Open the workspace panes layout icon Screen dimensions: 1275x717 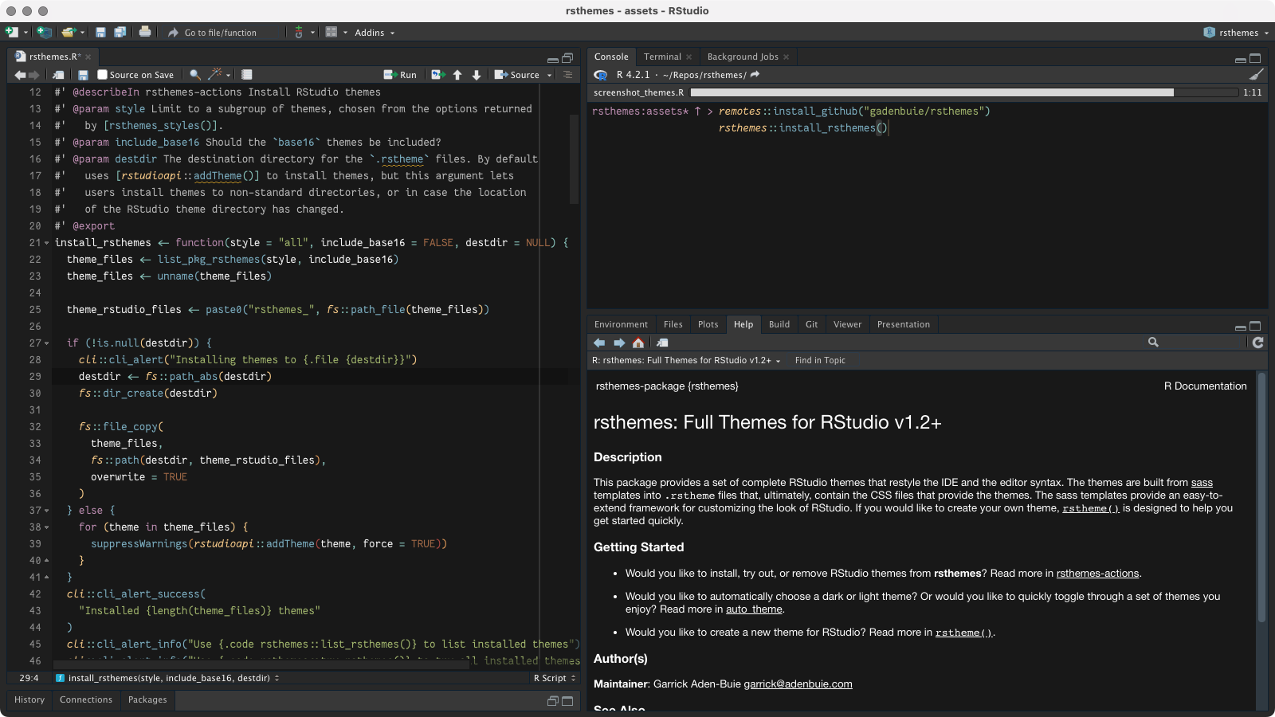331,32
